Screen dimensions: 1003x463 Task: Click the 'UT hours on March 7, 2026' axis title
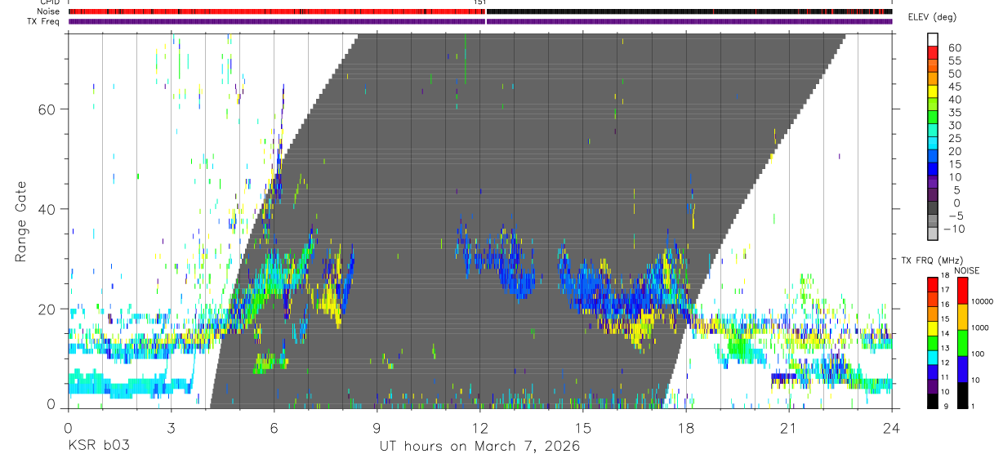[479, 447]
